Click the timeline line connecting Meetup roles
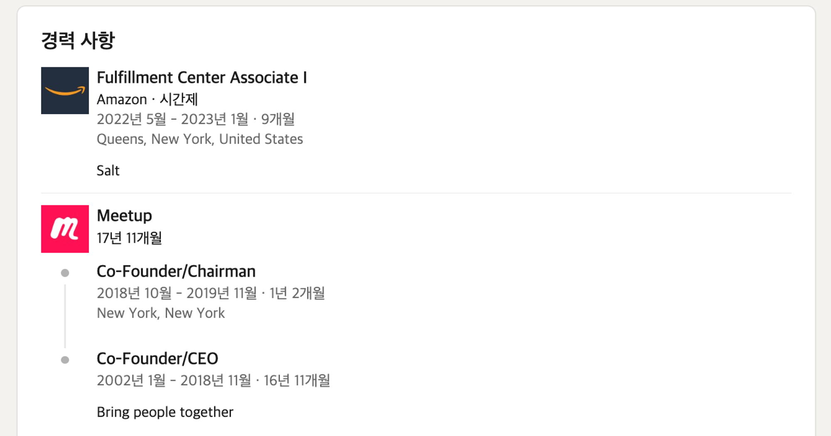The image size is (831, 436). click(x=65, y=316)
